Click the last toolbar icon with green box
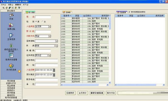 click(19, 8)
